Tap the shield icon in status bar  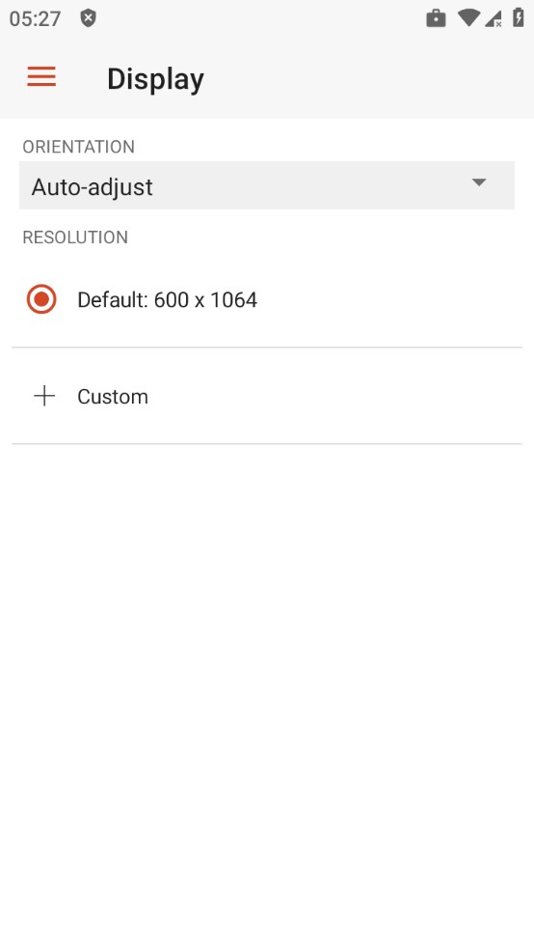coord(89,18)
